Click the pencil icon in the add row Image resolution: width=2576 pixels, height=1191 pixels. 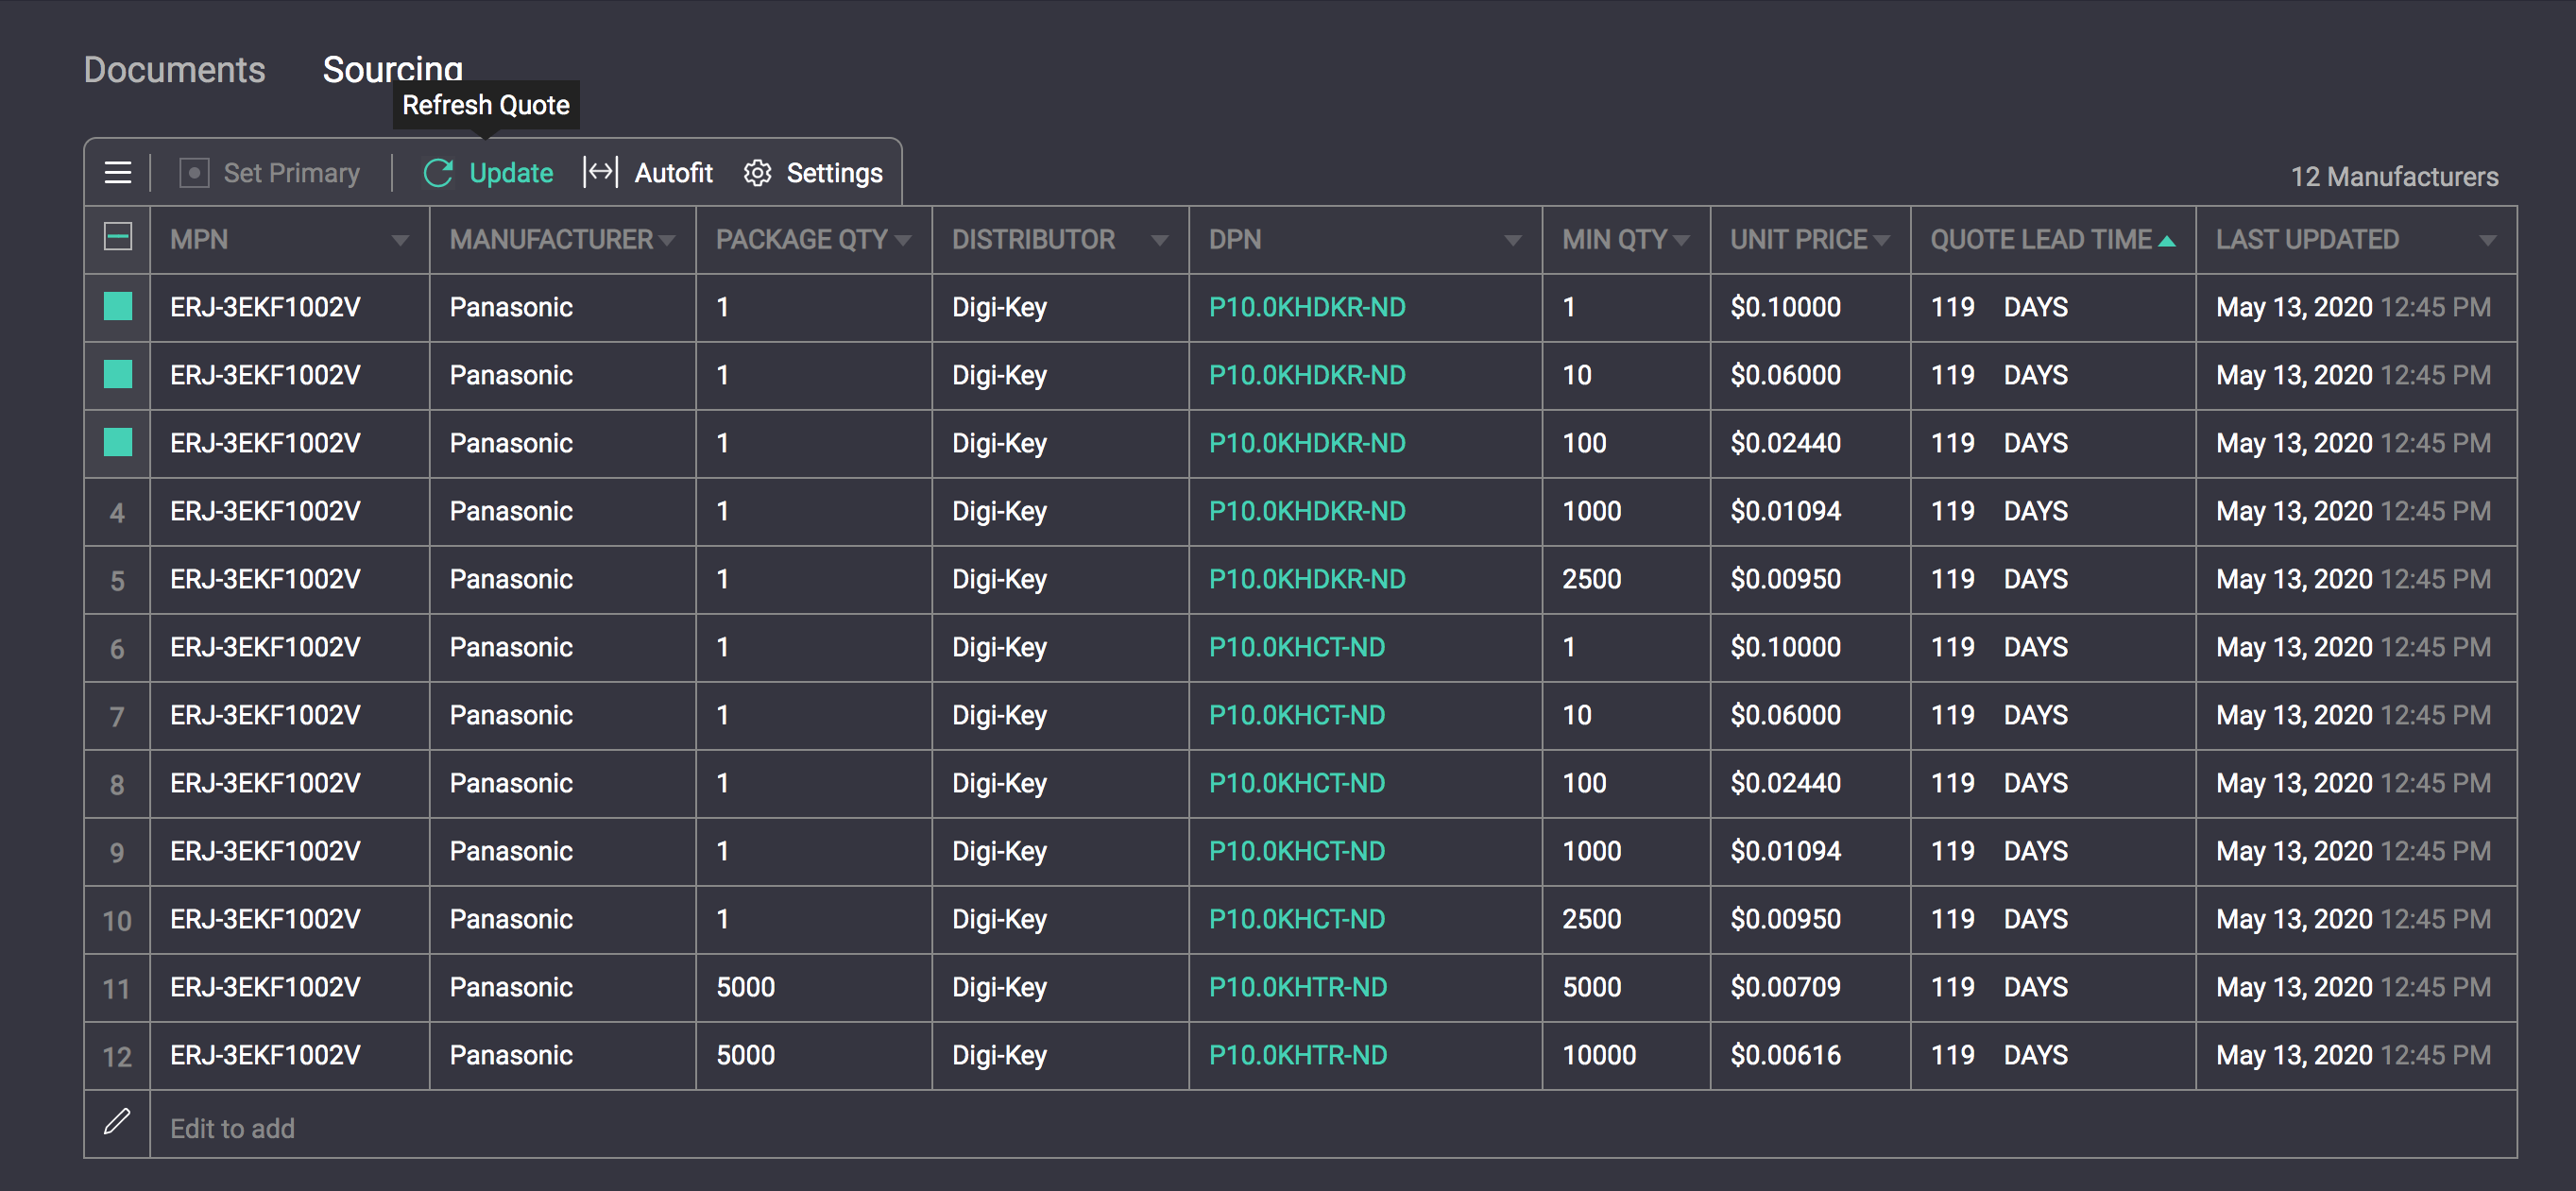tap(117, 1122)
